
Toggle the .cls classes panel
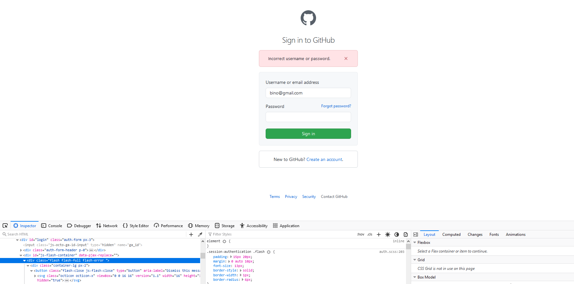tap(370, 234)
